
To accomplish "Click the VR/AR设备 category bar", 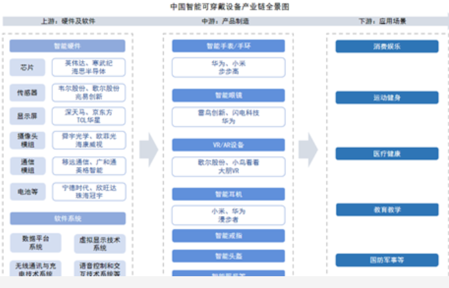I will pos(228,145).
